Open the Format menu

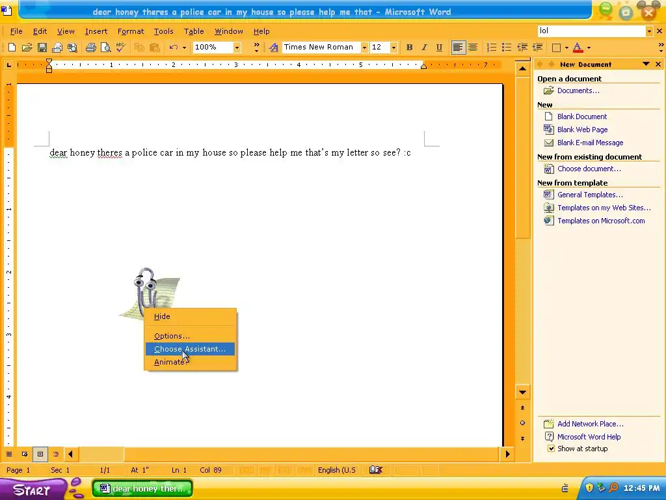click(130, 31)
